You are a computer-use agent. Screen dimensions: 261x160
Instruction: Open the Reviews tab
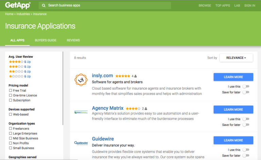coord(73,40)
